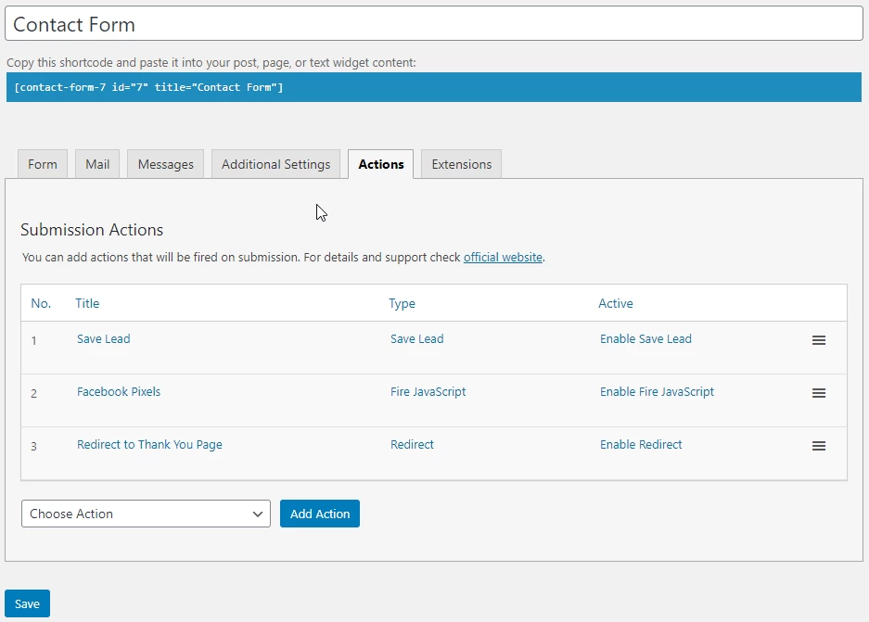Open the hamburger menu for Save Lead row
The image size is (869, 622).
click(x=819, y=340)
